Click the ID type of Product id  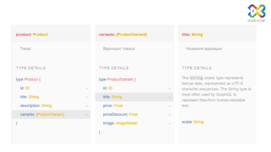coord(27,88)
